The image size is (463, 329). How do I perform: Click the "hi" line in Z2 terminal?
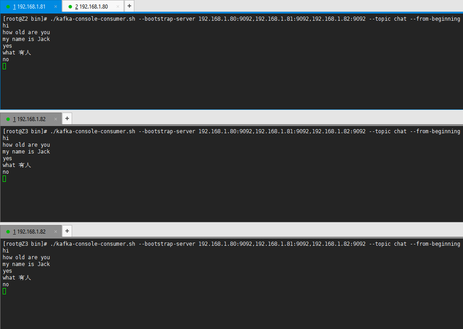pos(6,26)
